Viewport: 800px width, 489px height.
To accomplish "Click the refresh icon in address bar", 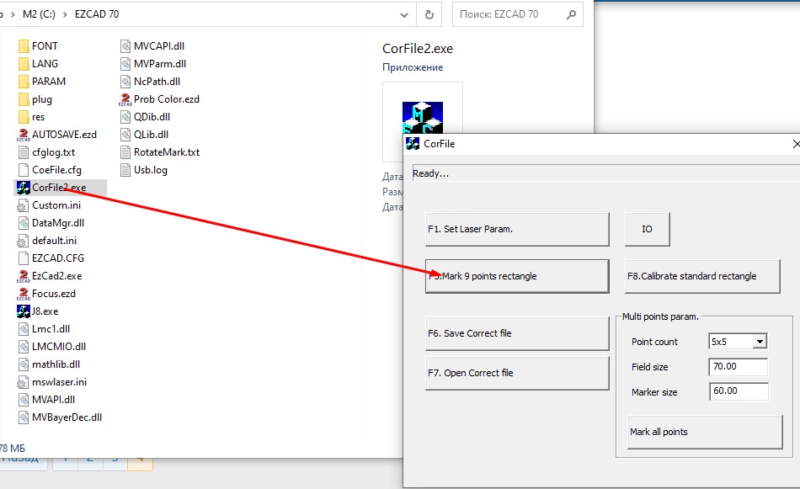I will coord(429,14).
